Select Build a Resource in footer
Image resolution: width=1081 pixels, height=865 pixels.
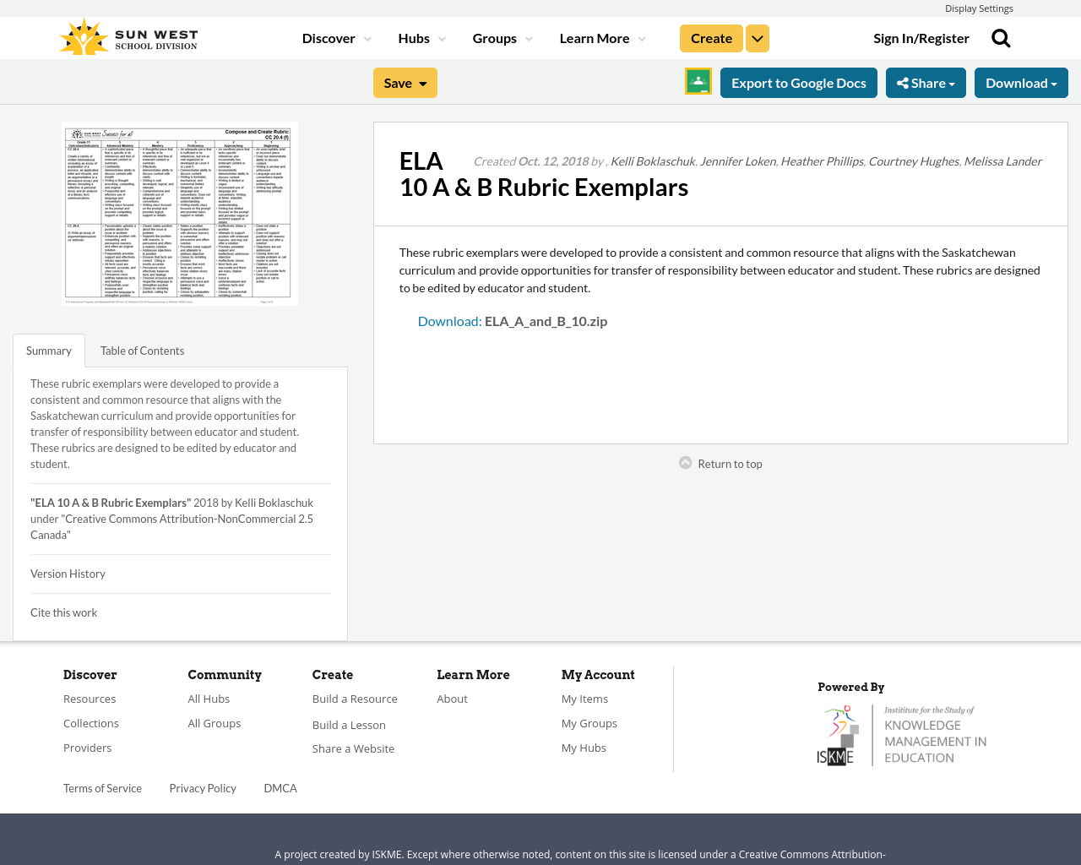point(355,697)
